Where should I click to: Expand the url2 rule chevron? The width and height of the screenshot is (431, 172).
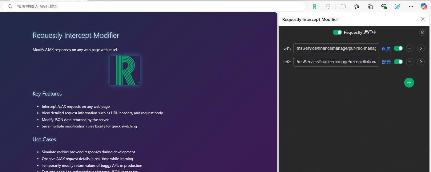click(x=421, y=62)
